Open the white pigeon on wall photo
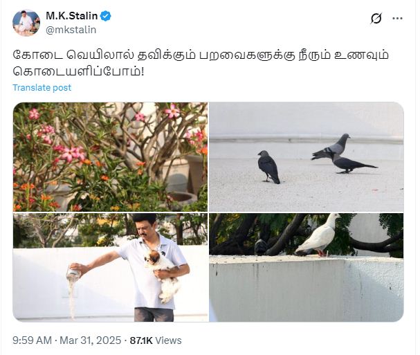Image resolution: width=420 pixels, height=355 pixels. click(306, 267)
